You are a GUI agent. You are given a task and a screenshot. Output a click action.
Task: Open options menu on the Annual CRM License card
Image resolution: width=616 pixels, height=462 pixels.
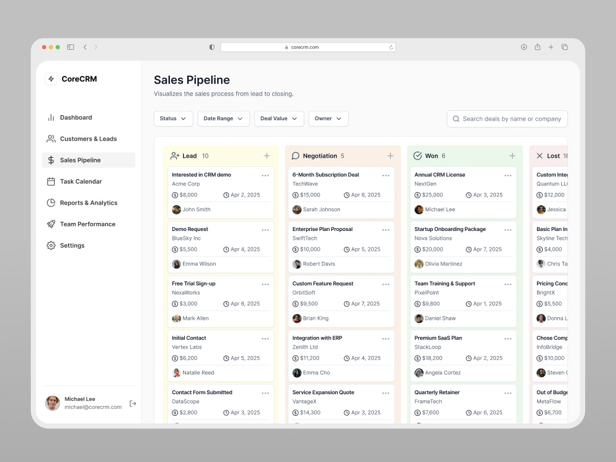(x=508, y=176)
